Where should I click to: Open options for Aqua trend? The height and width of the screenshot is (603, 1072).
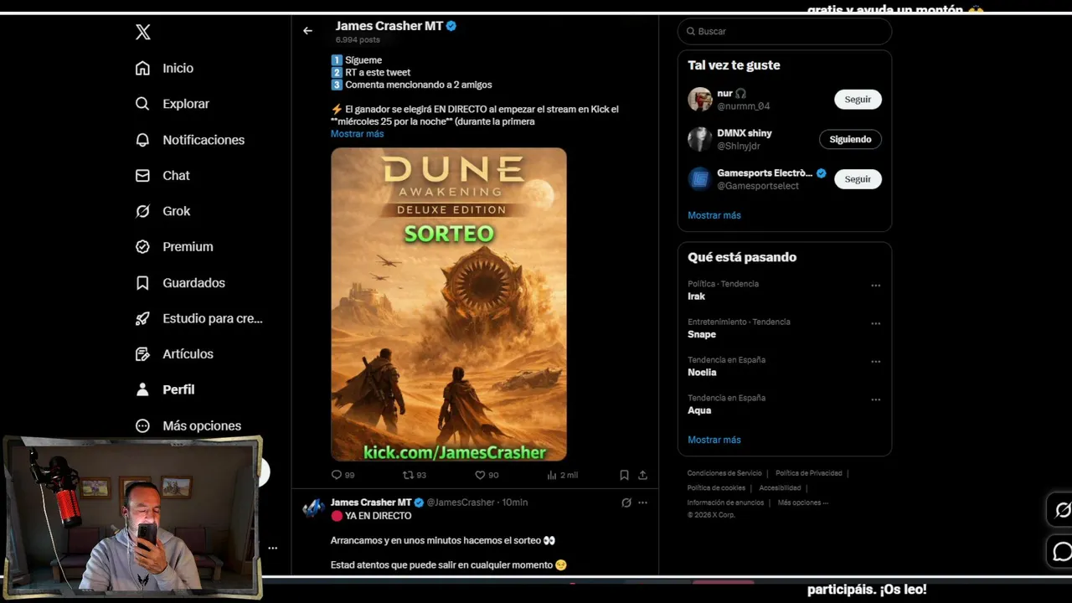875,399
